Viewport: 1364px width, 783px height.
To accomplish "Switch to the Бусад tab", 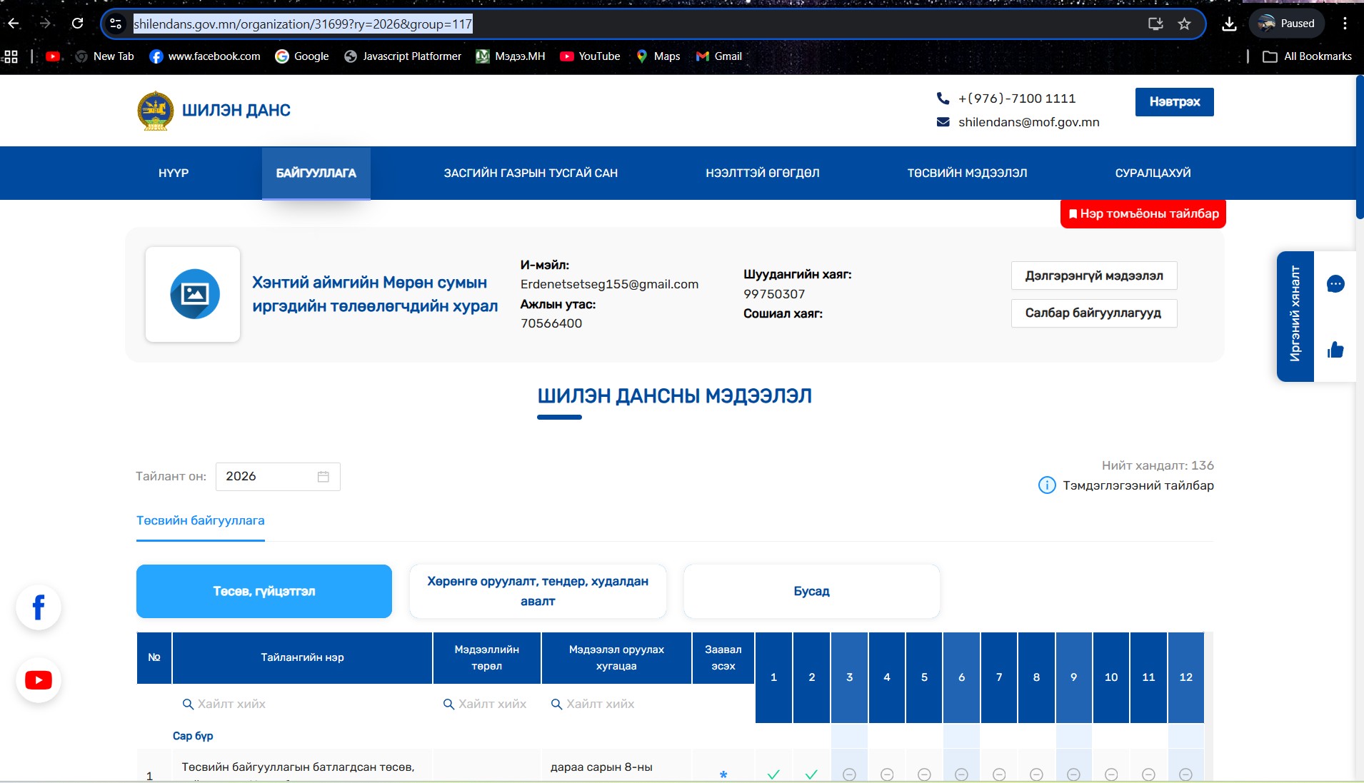I will point(811,591).
